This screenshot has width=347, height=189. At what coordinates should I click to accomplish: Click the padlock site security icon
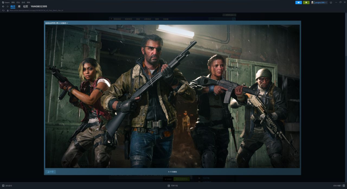click(x=8, y=11)
